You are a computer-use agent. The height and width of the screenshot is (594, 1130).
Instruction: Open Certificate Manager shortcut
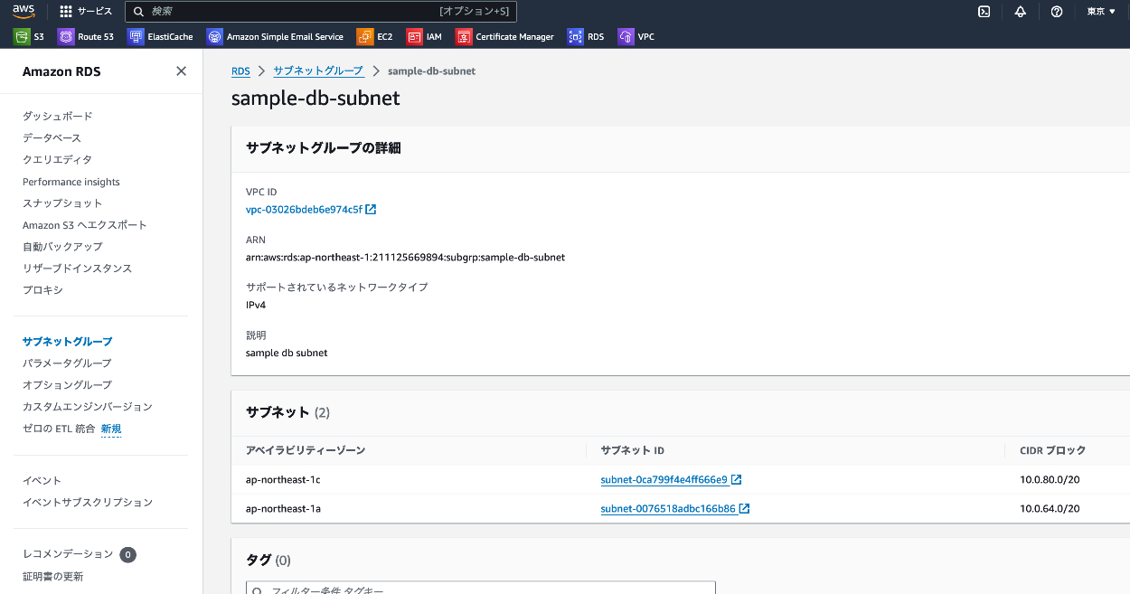click(504, 37)
